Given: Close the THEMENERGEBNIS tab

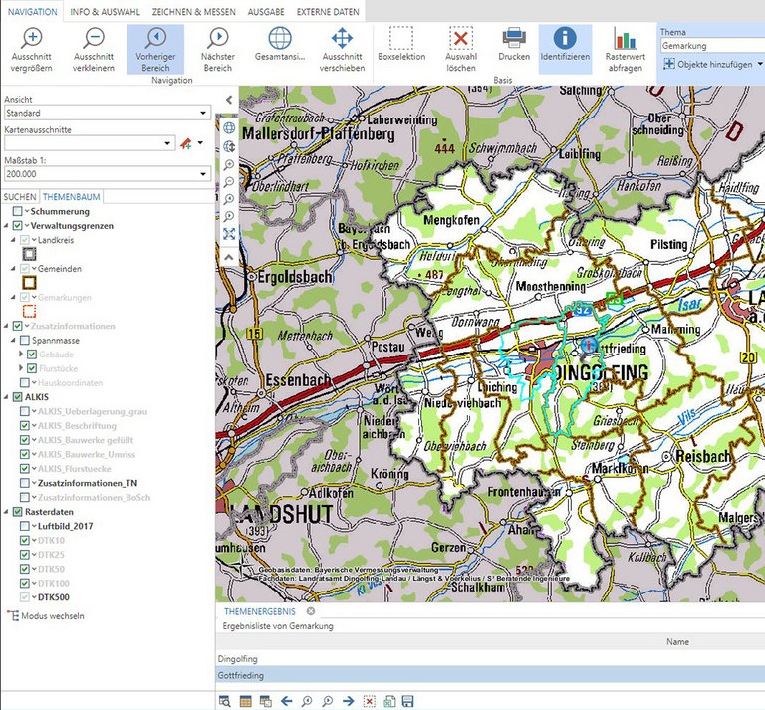Looking at the screenshot, I should tap(311, 611).
